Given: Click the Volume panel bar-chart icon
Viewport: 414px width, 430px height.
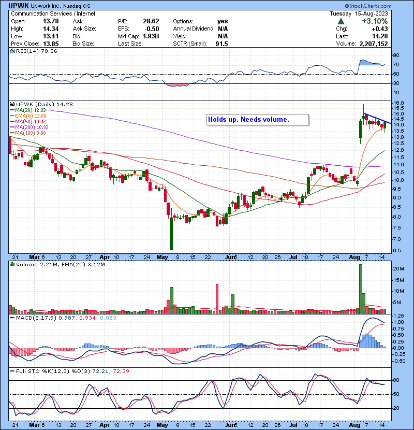Looking at the screenshot, I should pyautogui.click(x=12, y=264).
